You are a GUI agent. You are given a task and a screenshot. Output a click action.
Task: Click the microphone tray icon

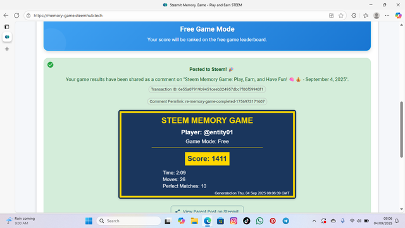pyautogui.click(x=342, y=221)
